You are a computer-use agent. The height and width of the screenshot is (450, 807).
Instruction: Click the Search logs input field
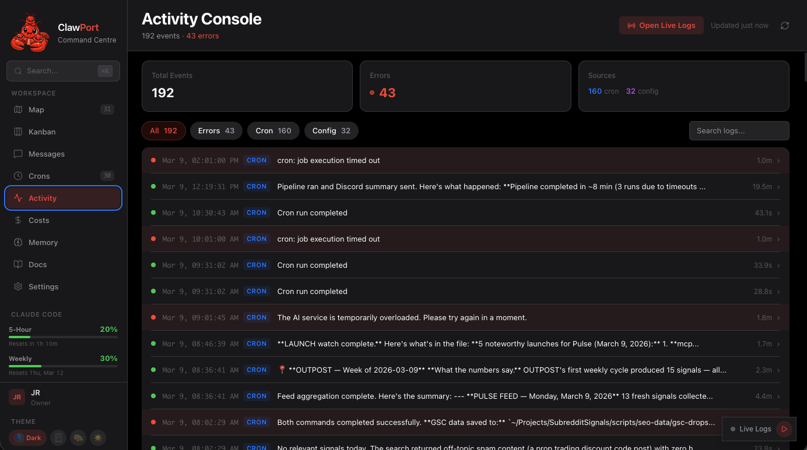[739, 131]
